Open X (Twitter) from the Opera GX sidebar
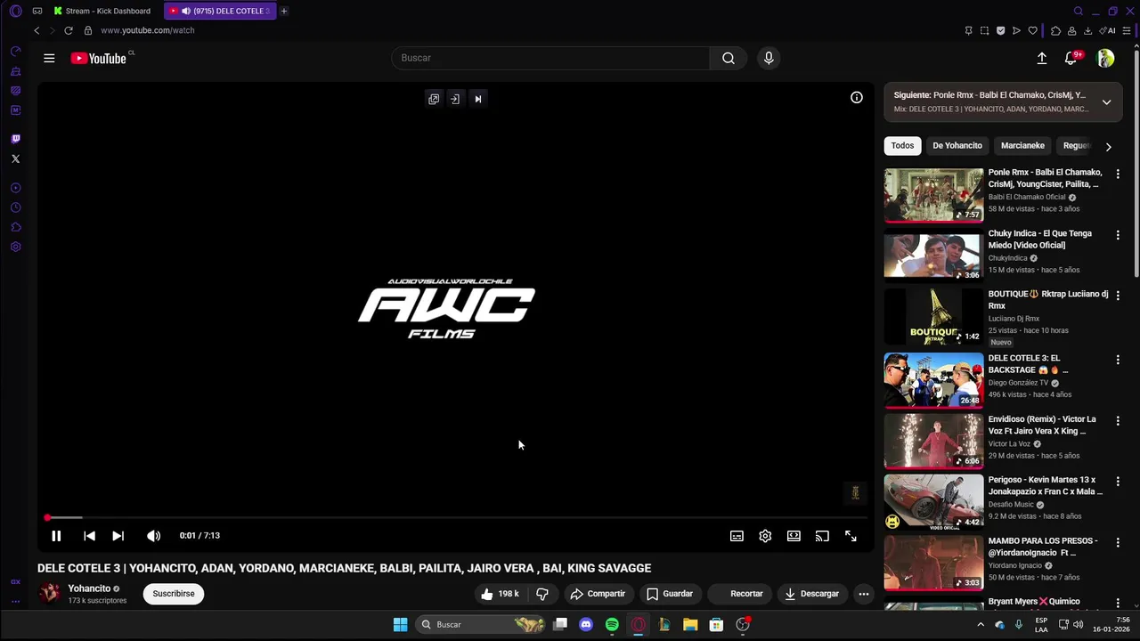This screenshot has width=1140, height=641. 15,158
